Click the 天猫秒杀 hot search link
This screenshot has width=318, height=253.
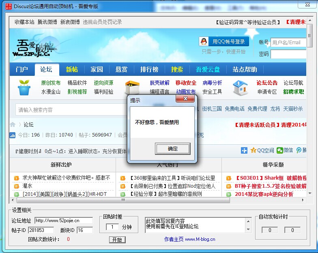click(x=293, y=109)
